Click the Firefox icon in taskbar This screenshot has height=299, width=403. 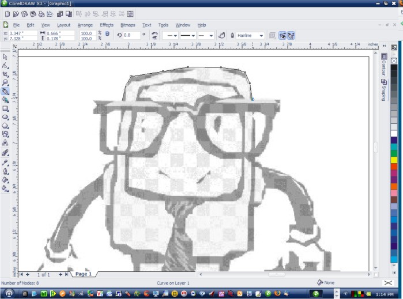coord(277,293)
